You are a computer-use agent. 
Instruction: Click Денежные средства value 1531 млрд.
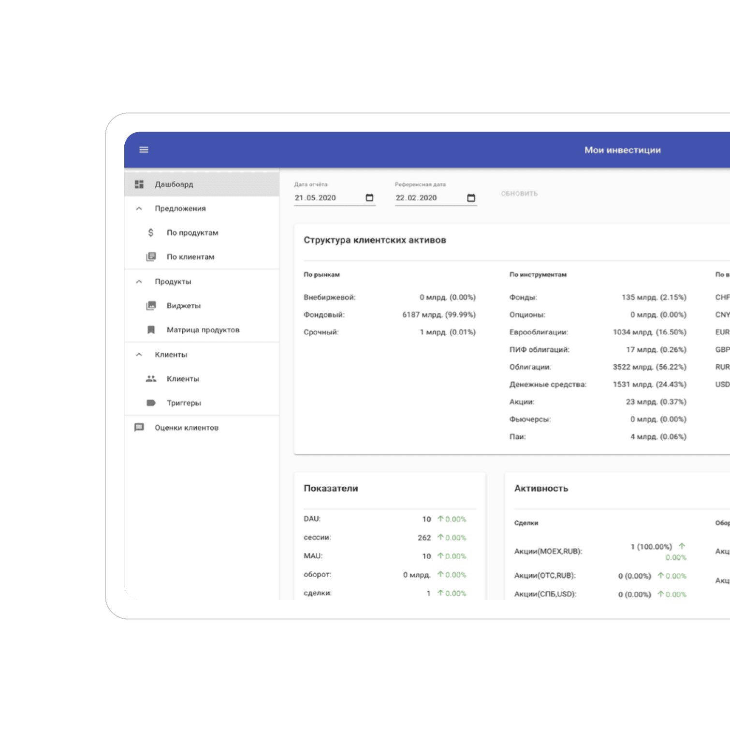[x=649, y=384]
